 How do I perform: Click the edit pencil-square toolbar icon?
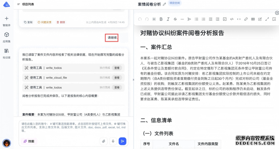pyautogui.click(x=260, y=19)
